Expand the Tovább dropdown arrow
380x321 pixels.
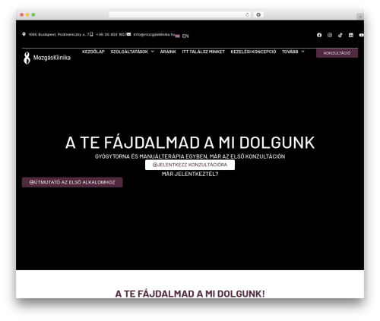coord(302,52)
